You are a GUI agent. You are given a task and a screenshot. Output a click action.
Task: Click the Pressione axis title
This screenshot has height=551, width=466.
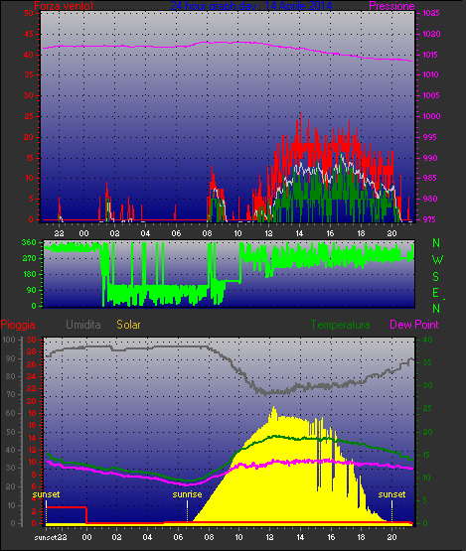(x=391, y=6)
